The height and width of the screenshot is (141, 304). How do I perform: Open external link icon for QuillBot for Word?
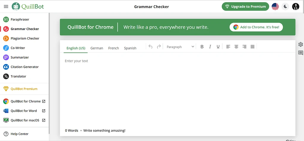click(x=44, y=110)
